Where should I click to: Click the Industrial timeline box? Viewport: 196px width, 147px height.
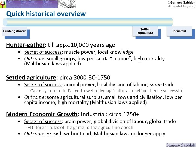(x=179, y=31)
